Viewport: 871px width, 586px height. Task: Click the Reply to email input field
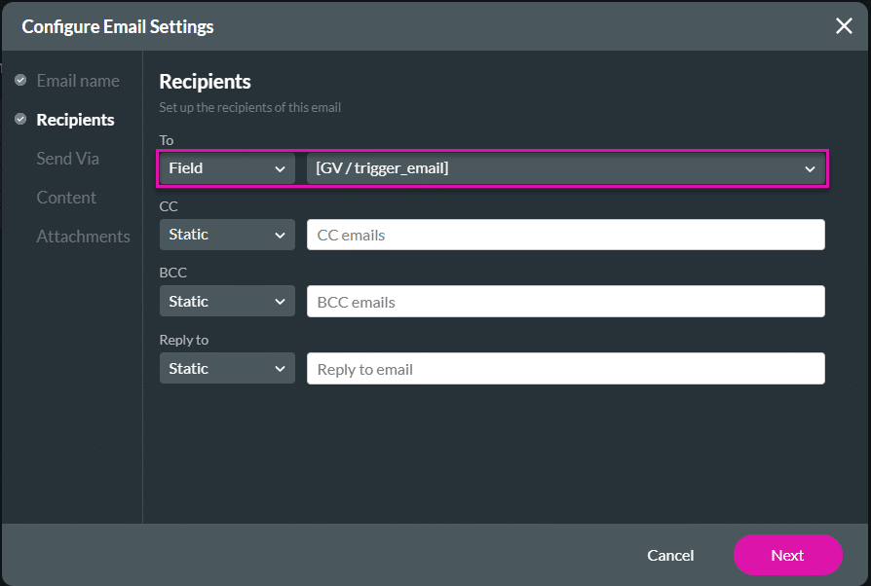point(565,368)
